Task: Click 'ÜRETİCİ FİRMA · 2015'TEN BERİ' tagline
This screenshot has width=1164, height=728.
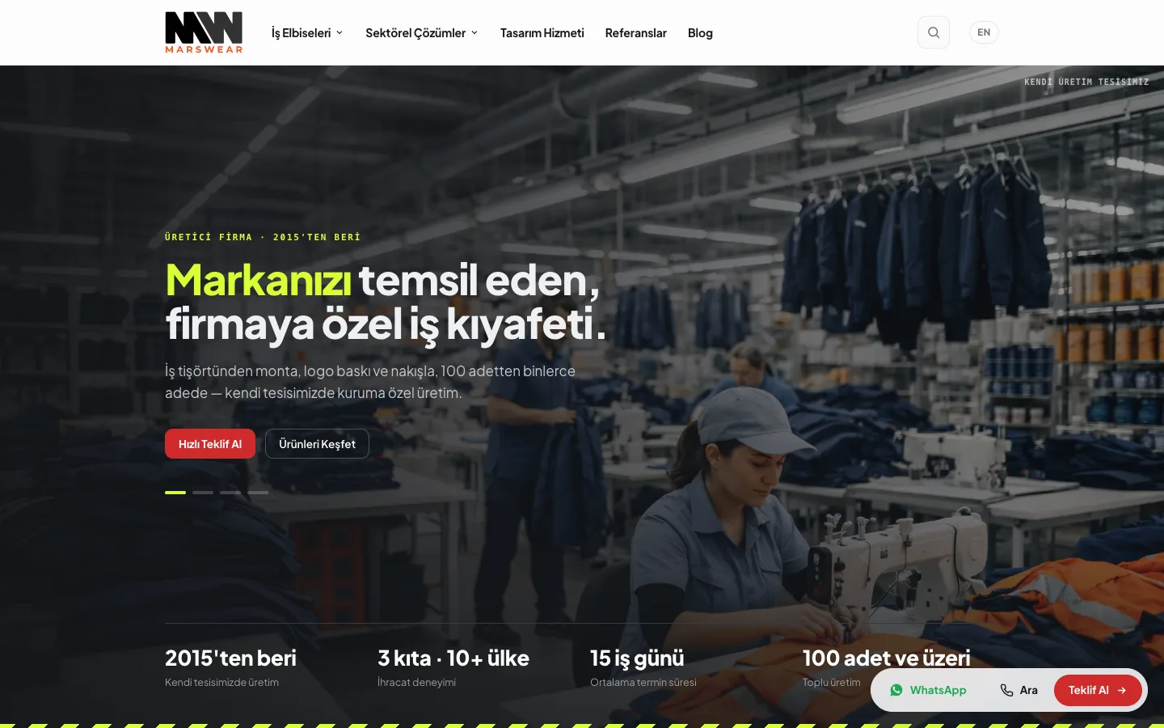Action: click(263, 237)
